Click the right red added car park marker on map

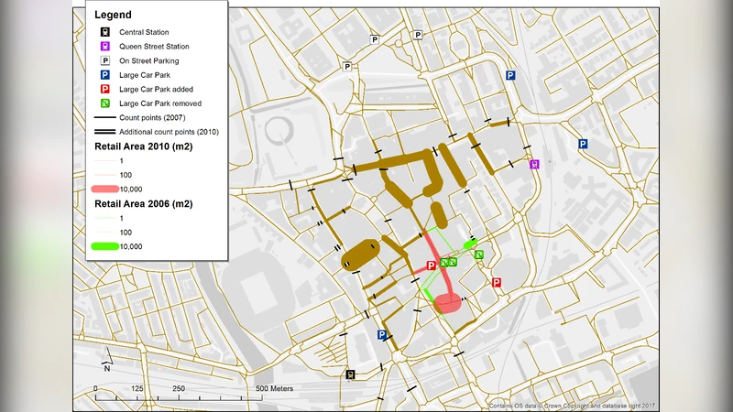[498, 283]
